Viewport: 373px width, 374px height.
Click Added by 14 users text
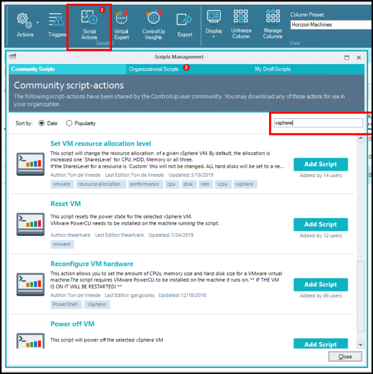(321, 175)
